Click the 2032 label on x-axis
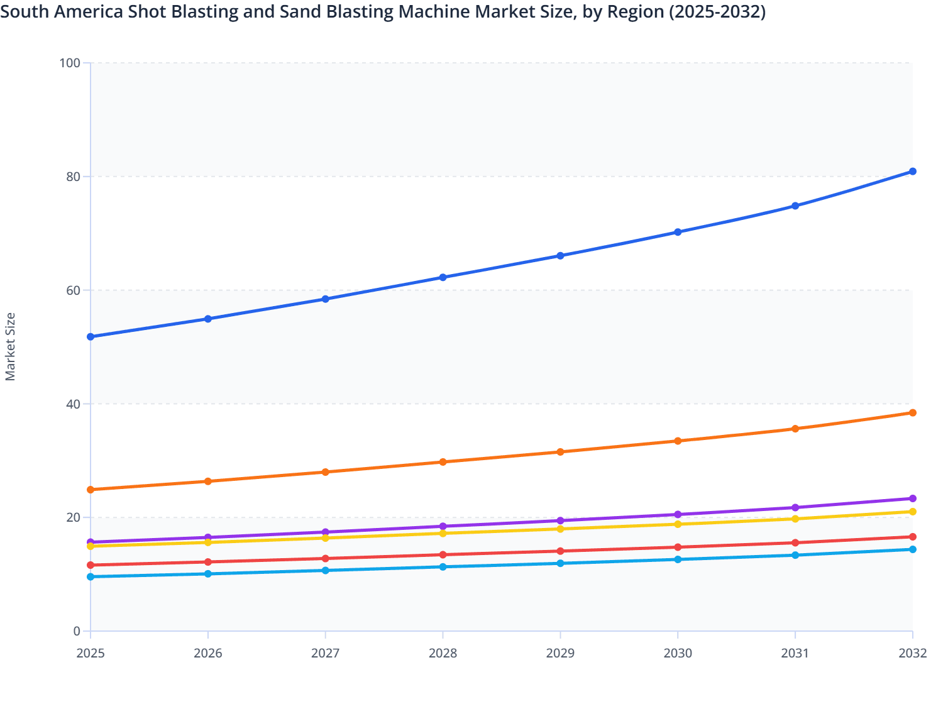The image size is (948, 704). [912, 654]
